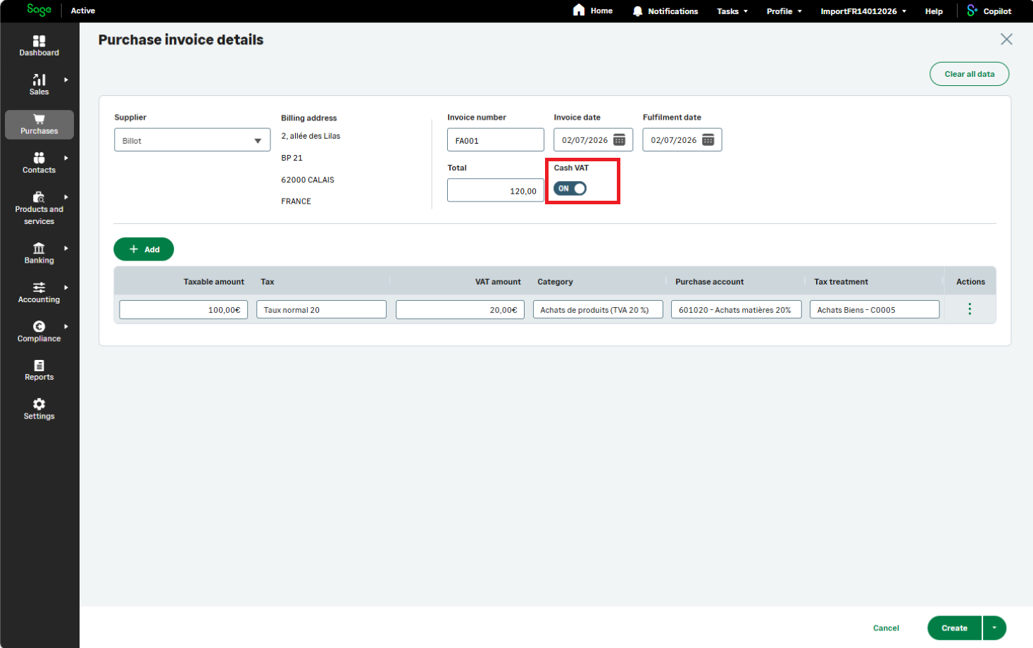Viewport: 1033px width, 648px height.
Task: Click the Cancel link
Action: pyautogui.click(x=886, y=628)
